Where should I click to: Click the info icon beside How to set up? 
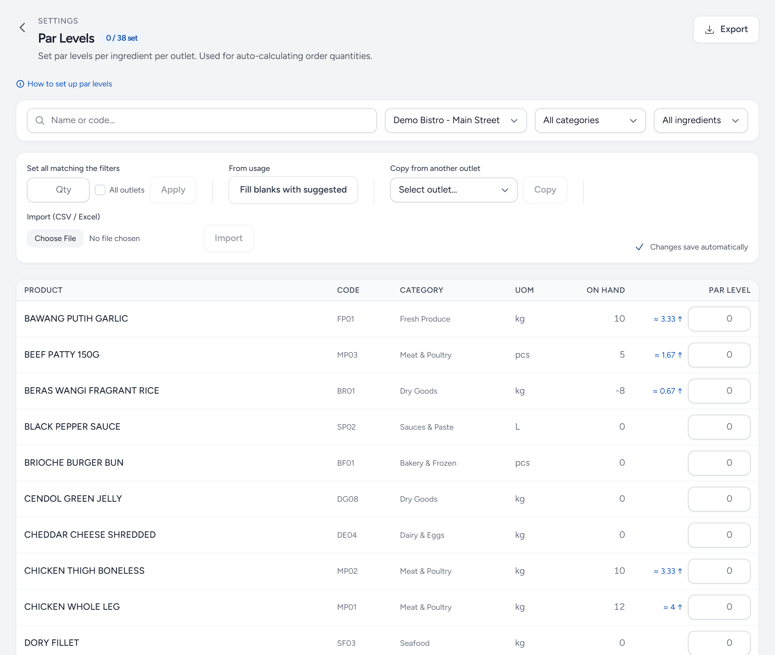[x=20, y=84]
